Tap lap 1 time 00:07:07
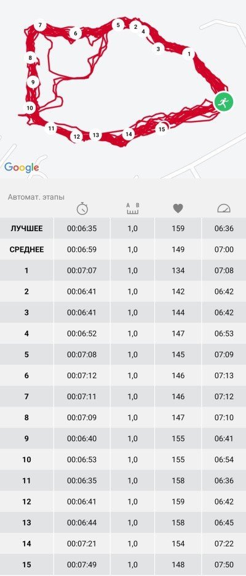Image resolution: width=246 pixels, height=576 pixels. coord(82,270)
